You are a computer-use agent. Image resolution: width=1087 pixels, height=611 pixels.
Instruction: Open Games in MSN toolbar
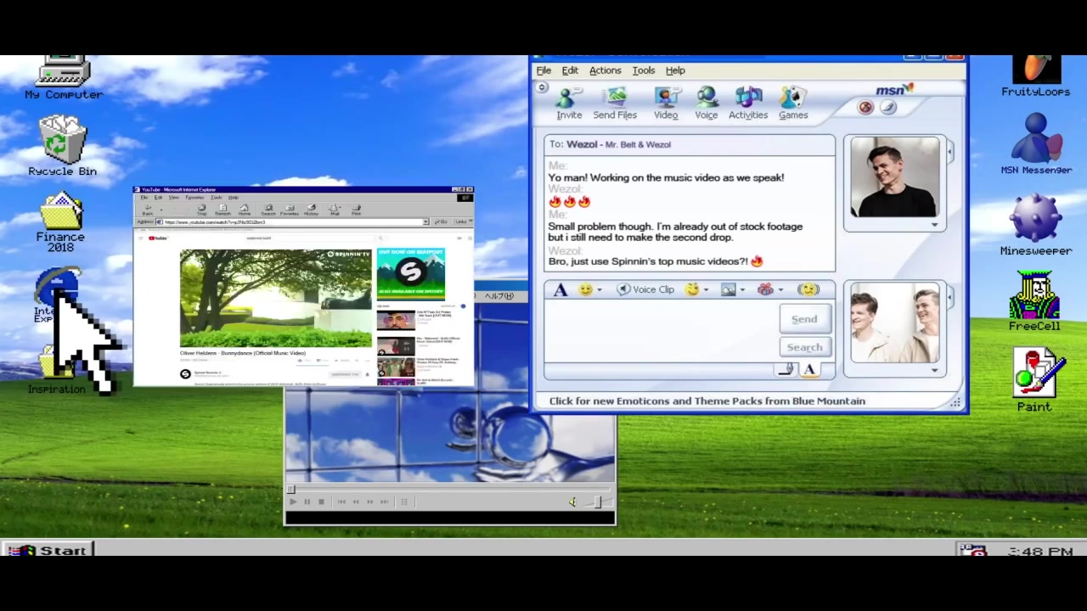point(793,103)
